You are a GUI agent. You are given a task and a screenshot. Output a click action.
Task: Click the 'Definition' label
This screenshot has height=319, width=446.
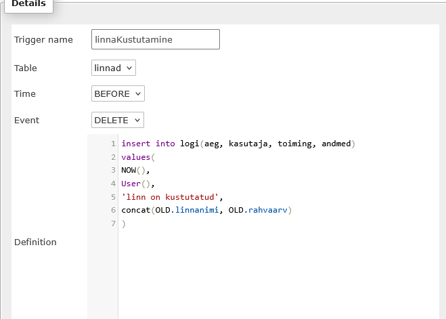pyautogui.click(x=35, y=242)
